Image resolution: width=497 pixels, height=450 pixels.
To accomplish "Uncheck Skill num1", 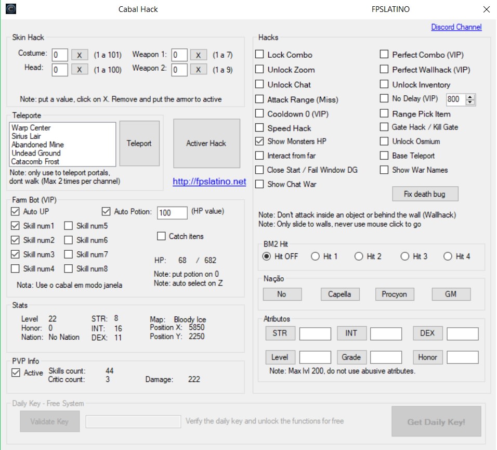I will [15, 226].
